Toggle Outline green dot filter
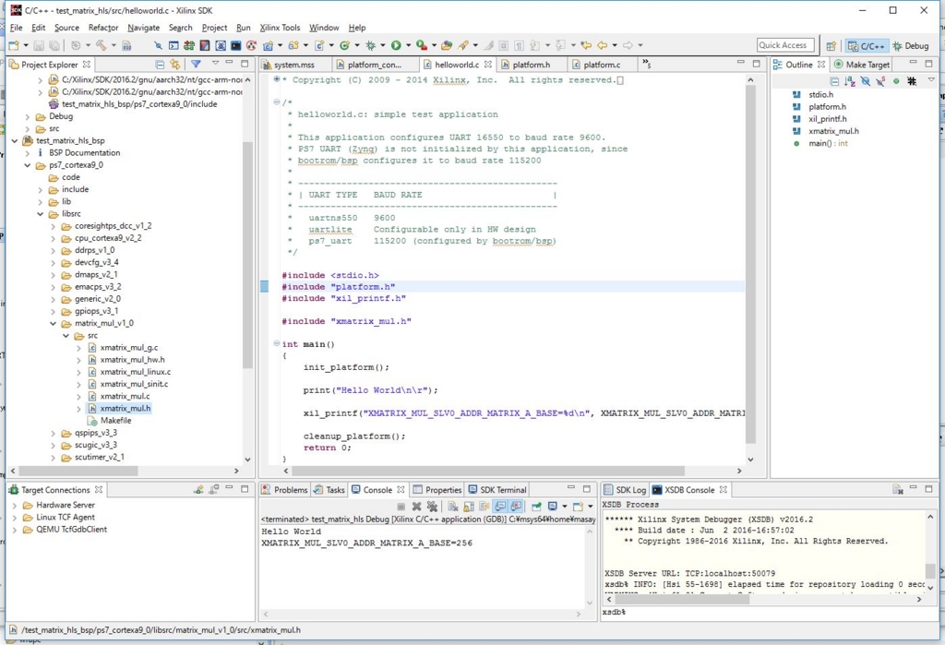Viewport: 945px width, 645px height. pos(896,81)
